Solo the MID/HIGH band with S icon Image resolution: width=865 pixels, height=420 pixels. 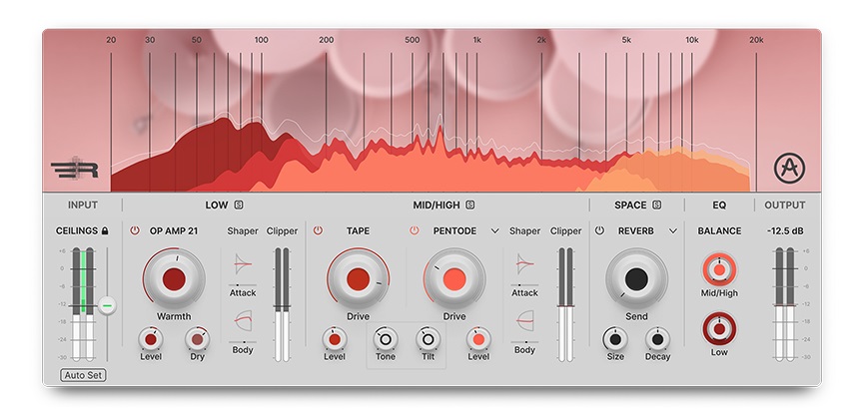(x=469, y=206)
